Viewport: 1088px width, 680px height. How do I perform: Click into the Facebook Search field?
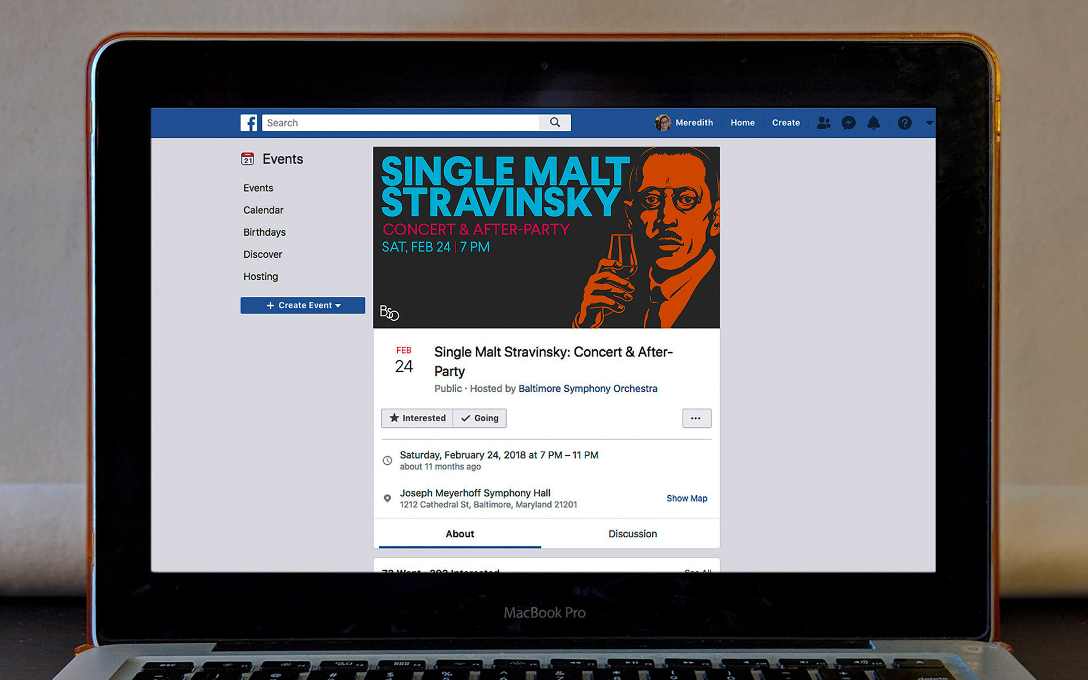(401, 122)
